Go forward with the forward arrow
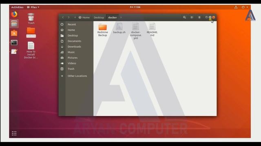Screen dimensions: 261x146 coord(69,17)
